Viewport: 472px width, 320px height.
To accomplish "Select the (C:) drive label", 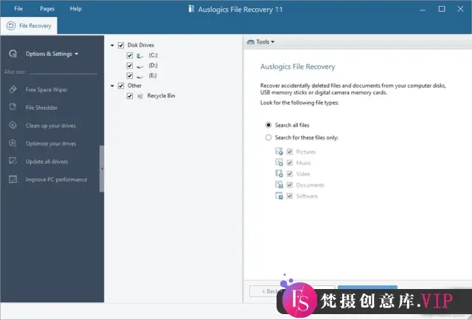I will point(153,55).
